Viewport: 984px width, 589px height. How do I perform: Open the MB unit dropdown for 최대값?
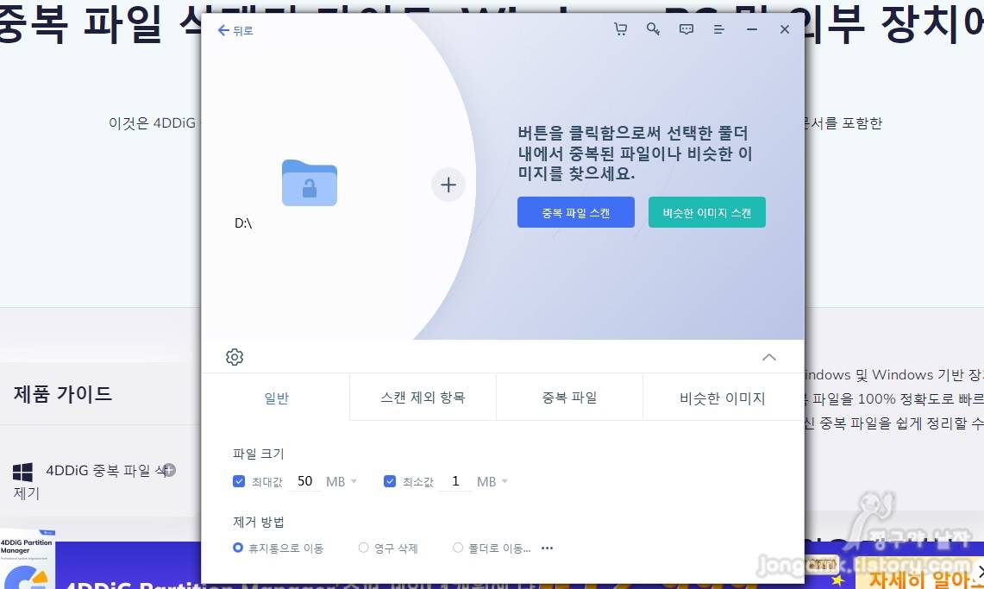click(342, 481)
